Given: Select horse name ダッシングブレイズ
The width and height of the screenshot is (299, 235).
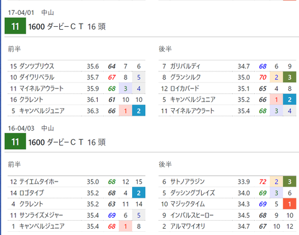Looking at the screenshot, I should pos(192,193).
